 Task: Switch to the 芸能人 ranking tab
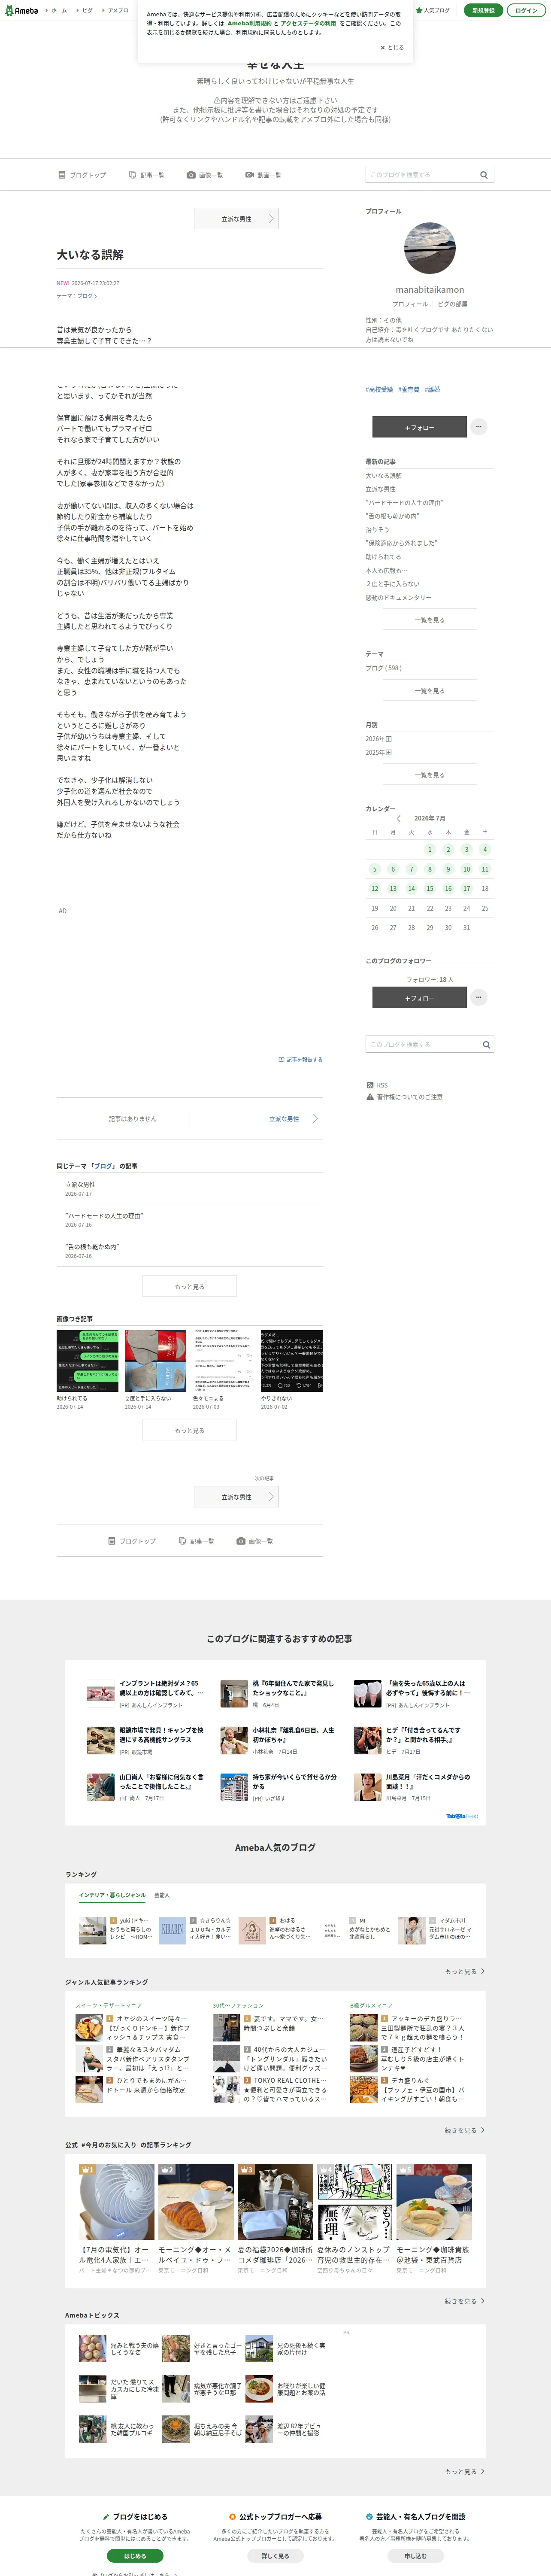(x=162, y=1895)
